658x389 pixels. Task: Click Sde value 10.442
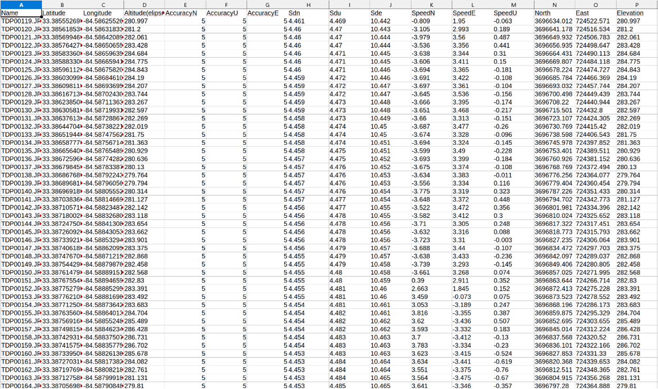point(380,21)
